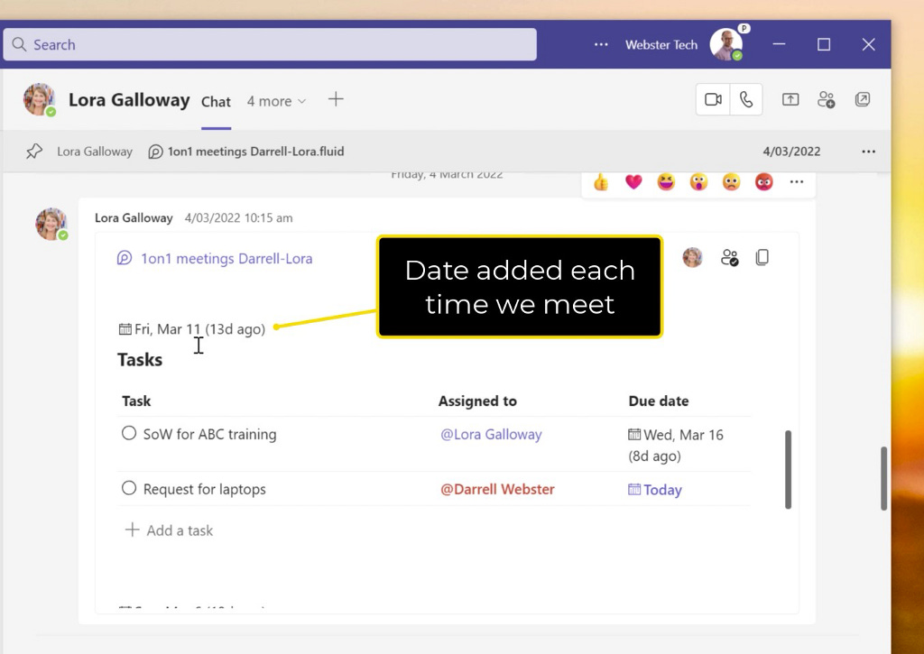This screenshot has width=924, height=654.
Task: Click Lora Galloway name in pinned bar
Action: click(x=95, y=152)
